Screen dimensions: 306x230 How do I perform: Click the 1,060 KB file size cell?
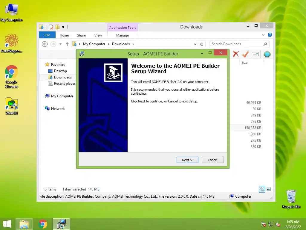255,134
